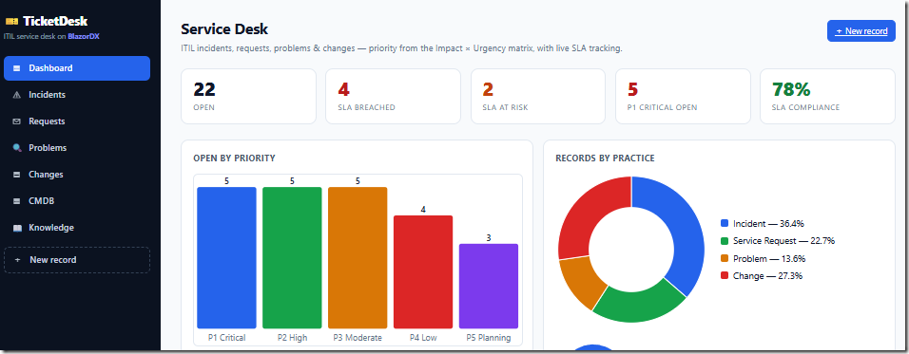Click the value 4 above P4 Low bar
Image resolution: width=909 pixels, height=354 pixels.
pyautogui.click(x=423, y=210)
